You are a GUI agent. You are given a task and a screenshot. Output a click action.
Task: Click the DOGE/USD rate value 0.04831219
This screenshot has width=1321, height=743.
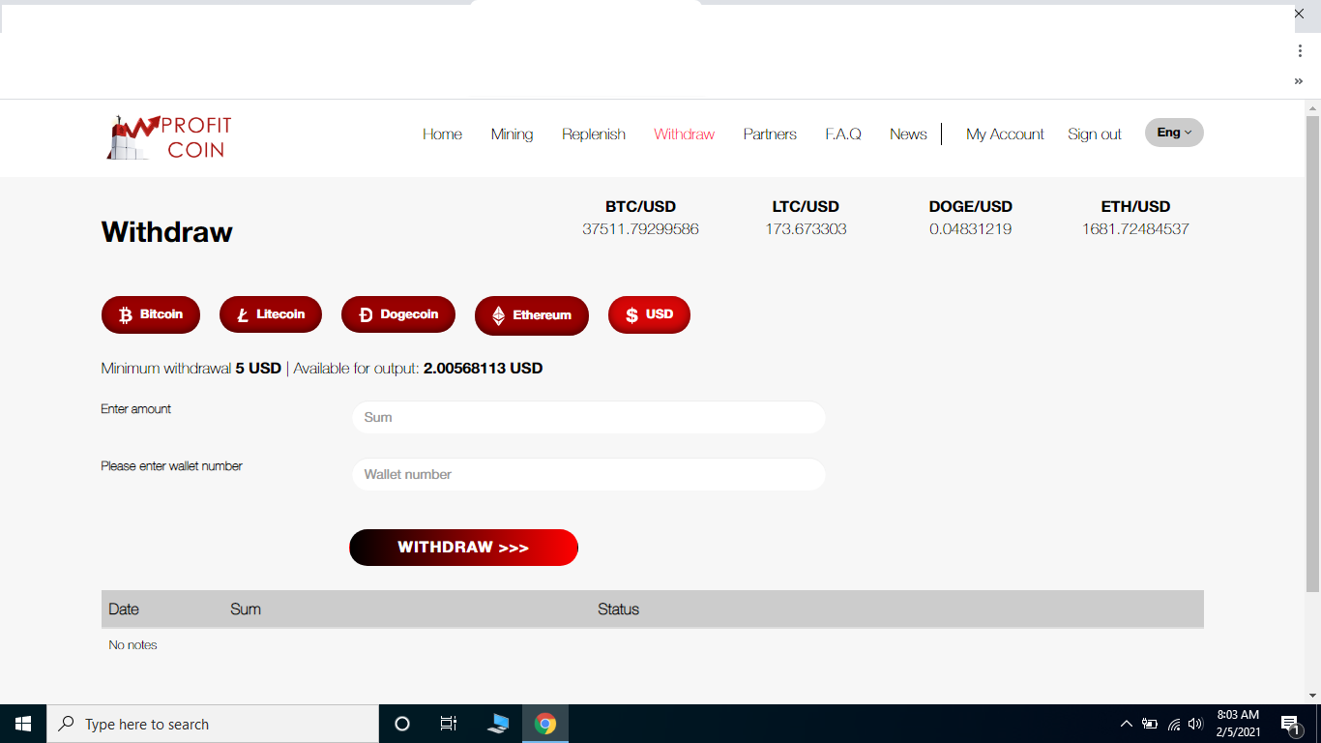pyautogui.click(x=970, y=229)
